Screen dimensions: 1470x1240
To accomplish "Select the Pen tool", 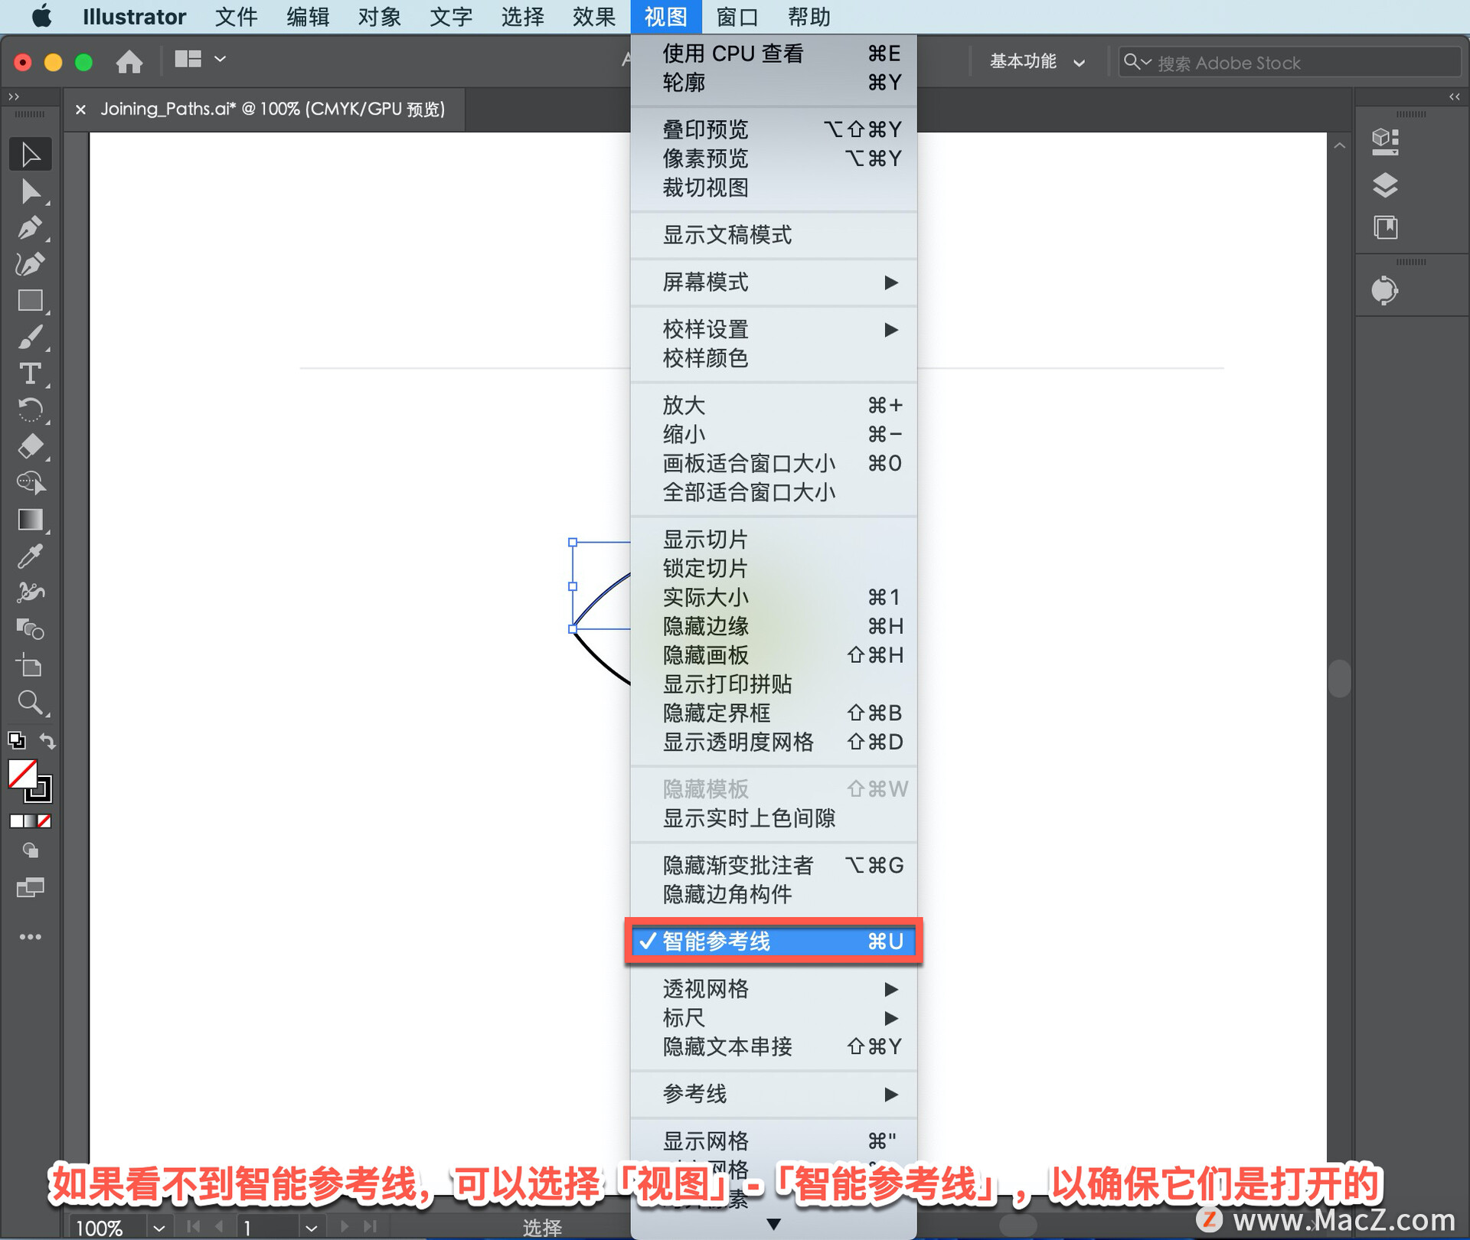I will [30, 228].
